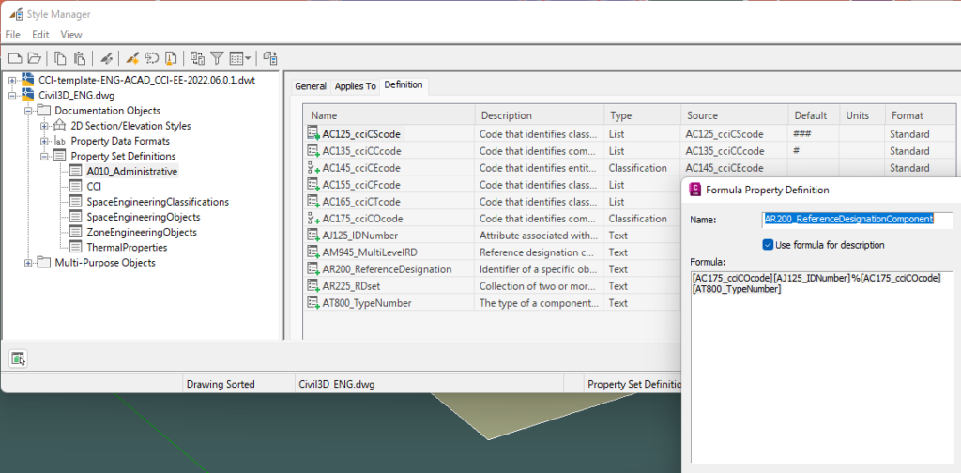
Task: Open the View menu
Action: coord(71,35)
